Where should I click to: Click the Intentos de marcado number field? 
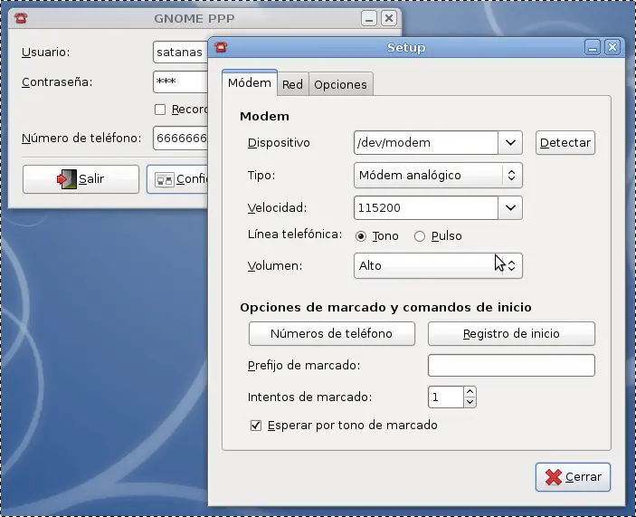[x=446, y=397]
